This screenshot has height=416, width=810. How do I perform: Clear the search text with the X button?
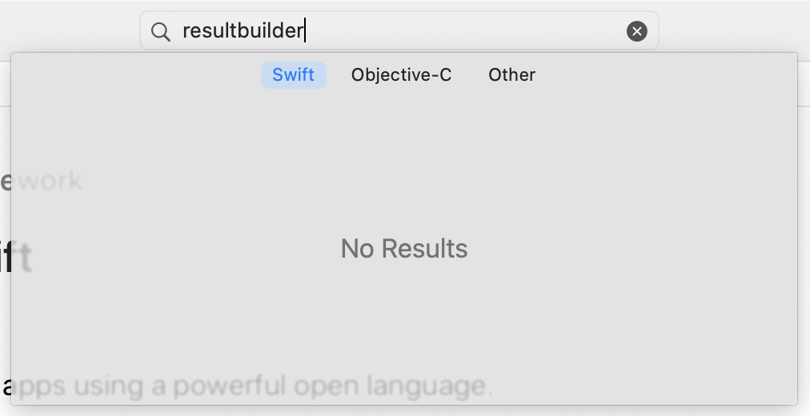(636, 31)
